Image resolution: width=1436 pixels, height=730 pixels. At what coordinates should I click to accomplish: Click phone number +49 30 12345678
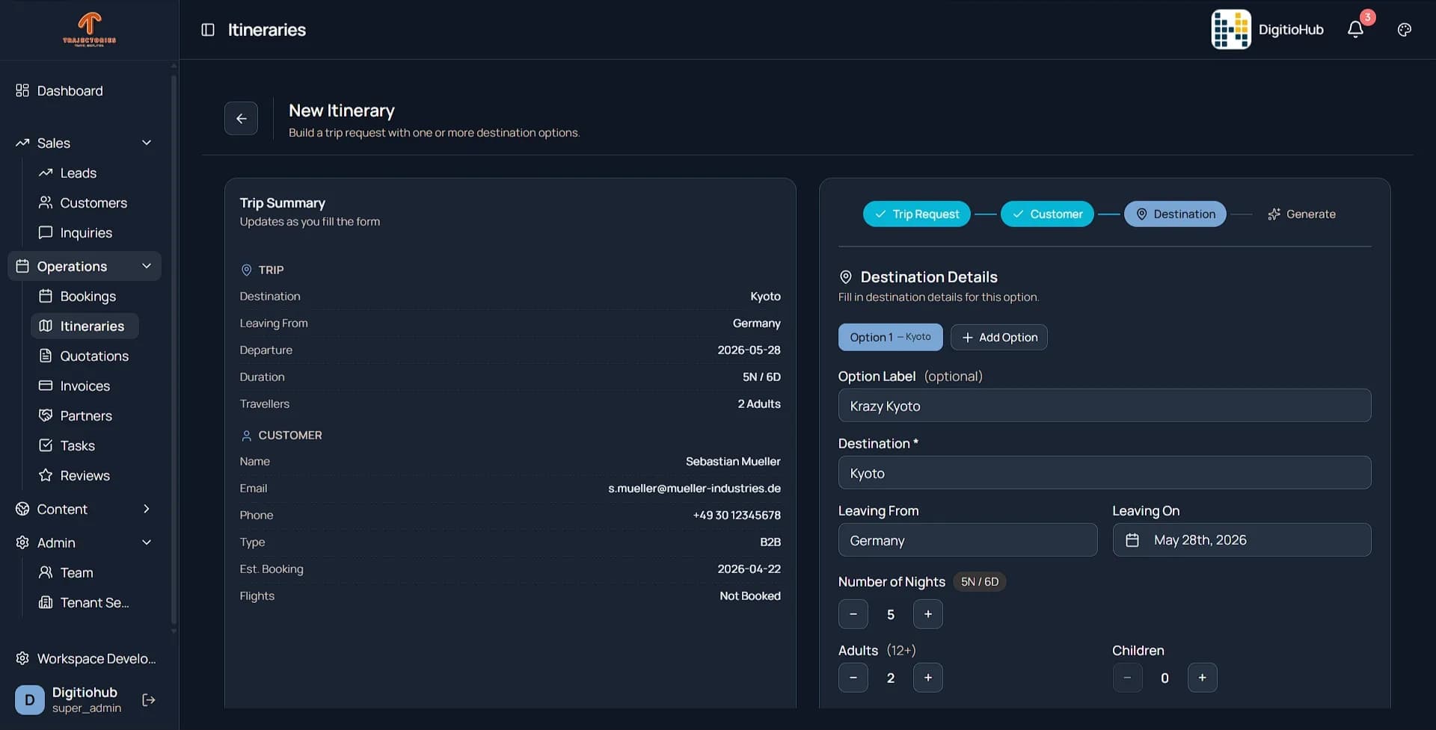[737, 515]
